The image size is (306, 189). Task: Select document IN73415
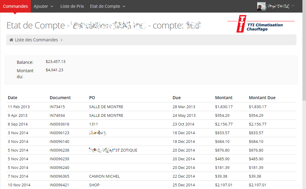click(x=57, y=107)
